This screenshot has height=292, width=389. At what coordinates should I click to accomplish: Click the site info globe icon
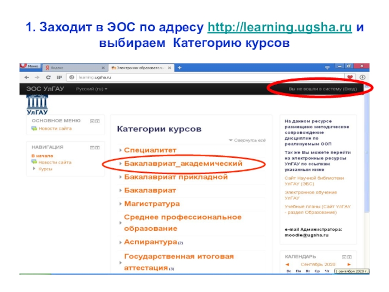pyautogui.click(x=71, y=77)
